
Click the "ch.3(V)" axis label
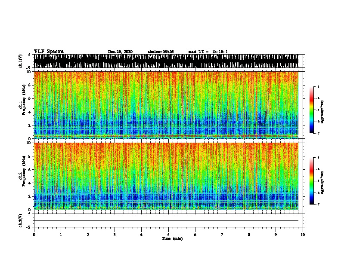[x=21, y=220]
